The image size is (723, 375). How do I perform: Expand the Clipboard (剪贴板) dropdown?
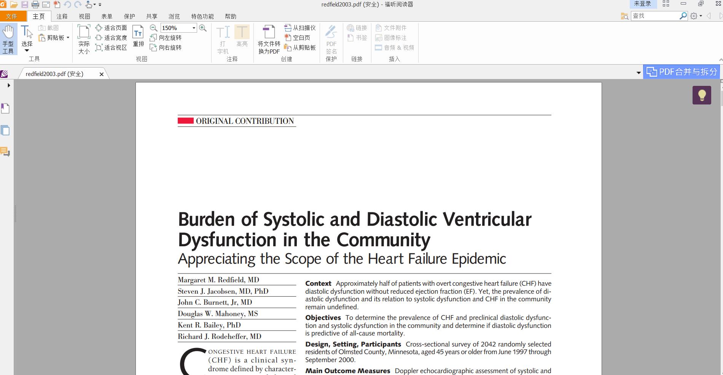click(x=68, y=38)
